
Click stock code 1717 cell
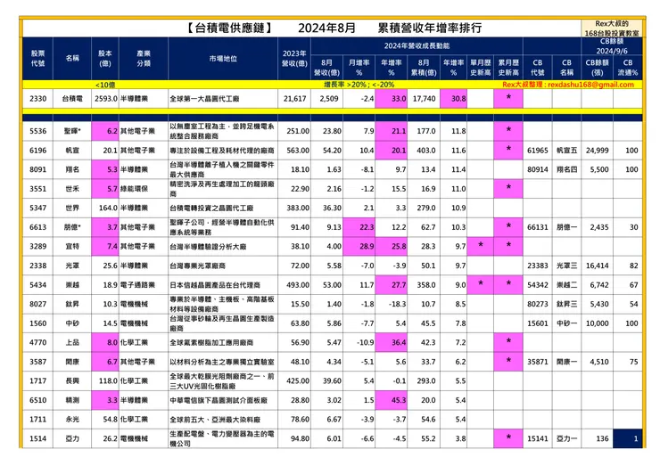(37, 381)
